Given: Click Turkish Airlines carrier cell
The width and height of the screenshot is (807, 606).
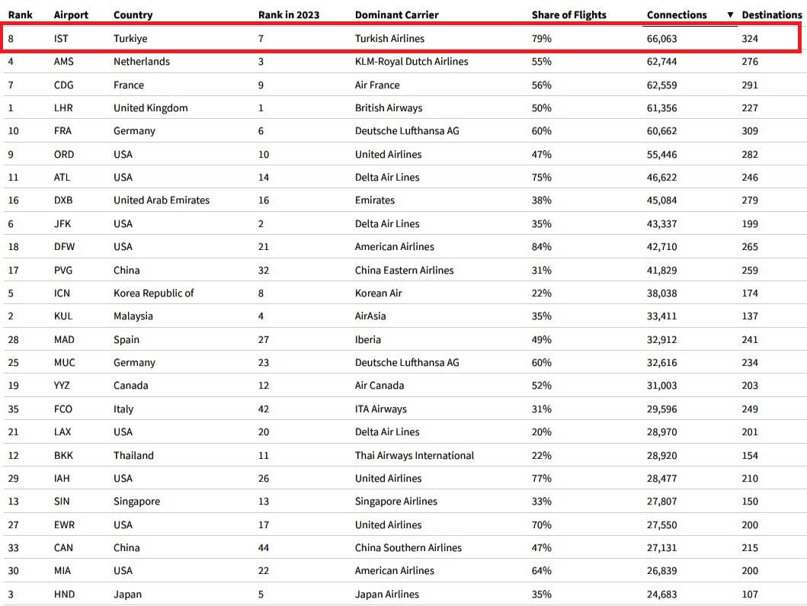Looking at the screenshot, I should coord(389,39).
